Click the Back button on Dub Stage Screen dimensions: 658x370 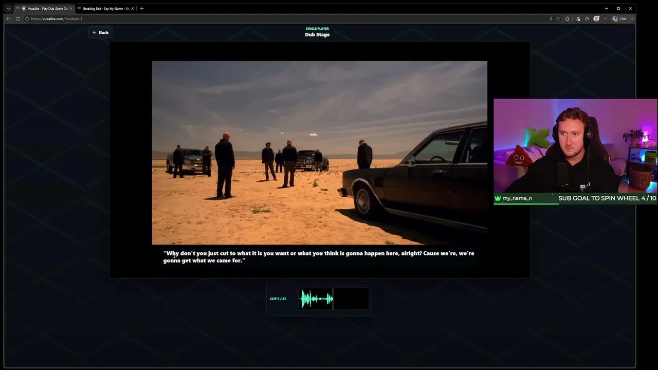coord(100,32)
